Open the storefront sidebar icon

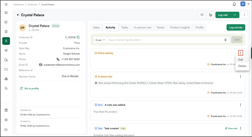[6, 110]
